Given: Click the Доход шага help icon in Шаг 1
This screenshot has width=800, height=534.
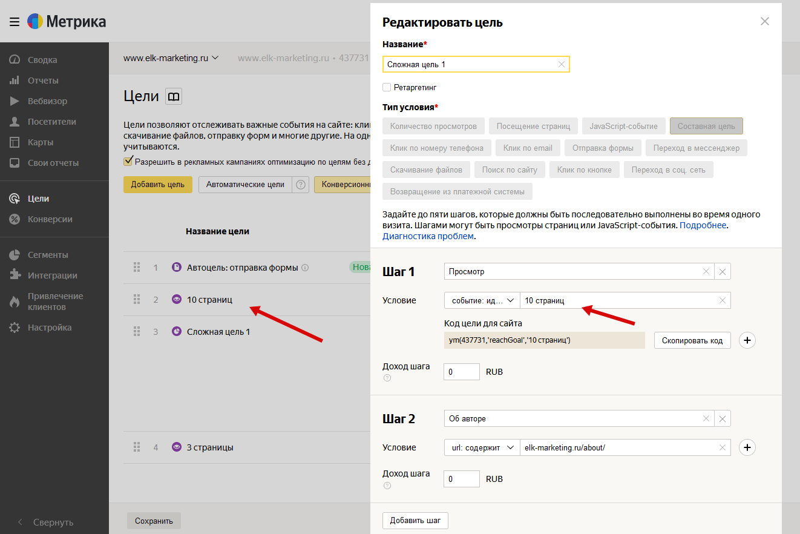Looking at the screenshot, I should pyautogui.click(x=387, y=378).
